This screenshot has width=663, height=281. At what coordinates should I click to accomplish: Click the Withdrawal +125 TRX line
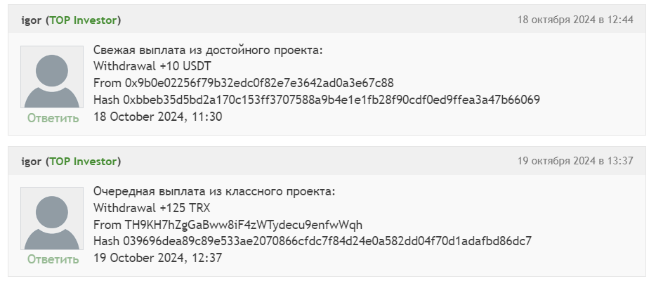152,208
